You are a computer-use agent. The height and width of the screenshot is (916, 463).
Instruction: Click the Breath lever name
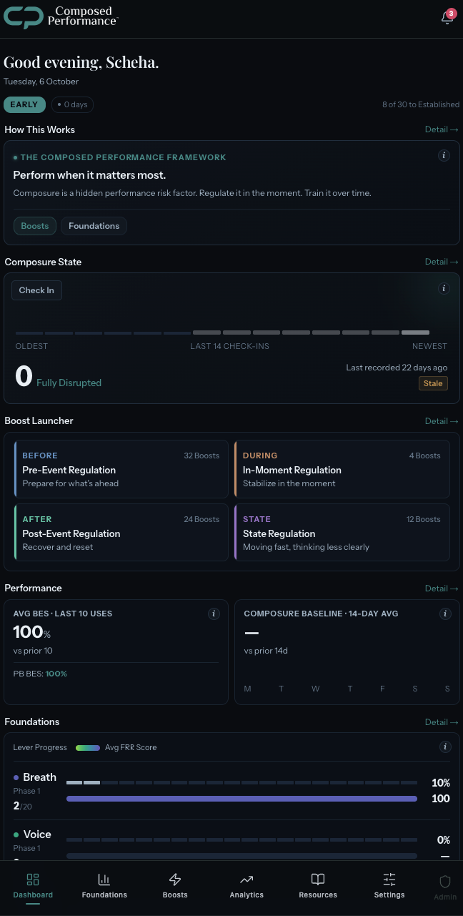click(39, 777)
